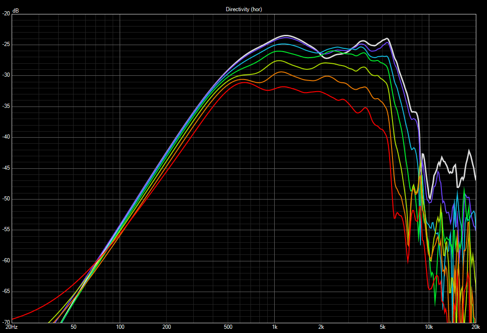Click the '-35' dB axis label
The image size is (487, 333).
click(6, 106)
